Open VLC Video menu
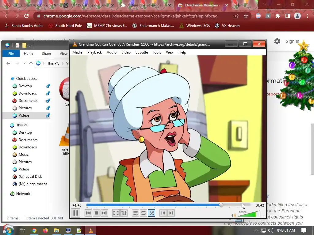The image size is (314, 235). (126, 52)
